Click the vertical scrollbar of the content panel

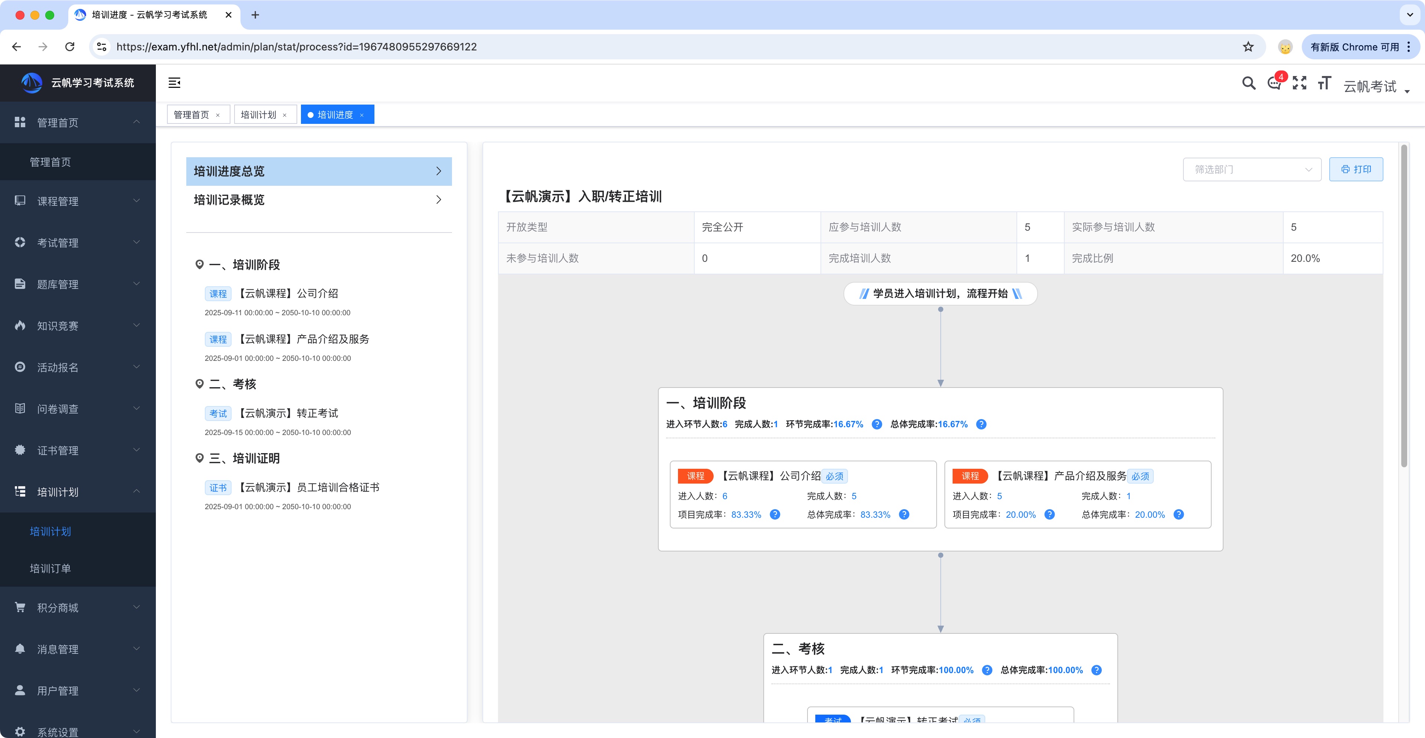[1403, 307]
